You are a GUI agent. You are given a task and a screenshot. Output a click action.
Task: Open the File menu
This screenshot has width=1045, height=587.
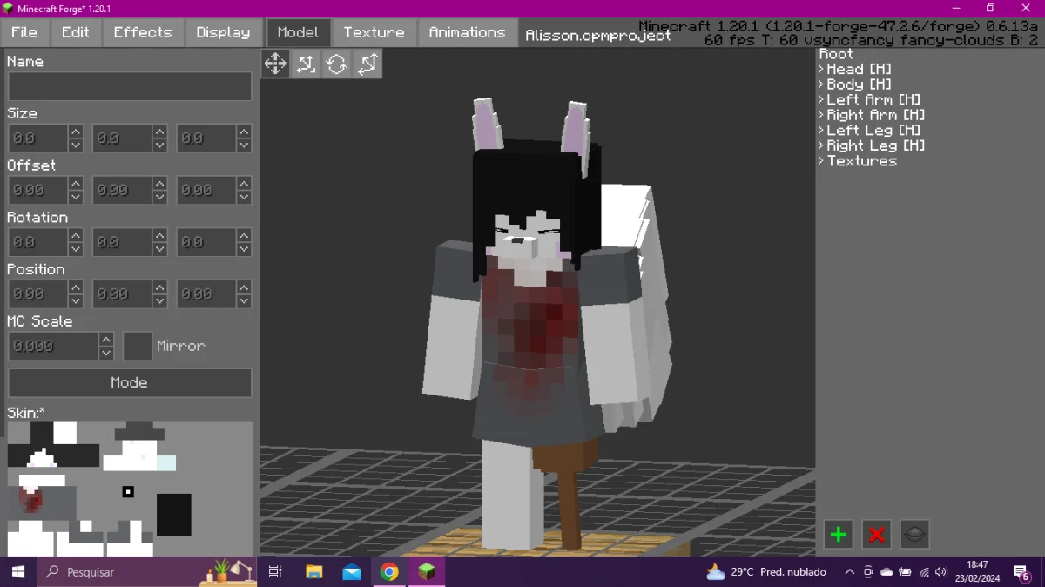click(x=24, y=32)
